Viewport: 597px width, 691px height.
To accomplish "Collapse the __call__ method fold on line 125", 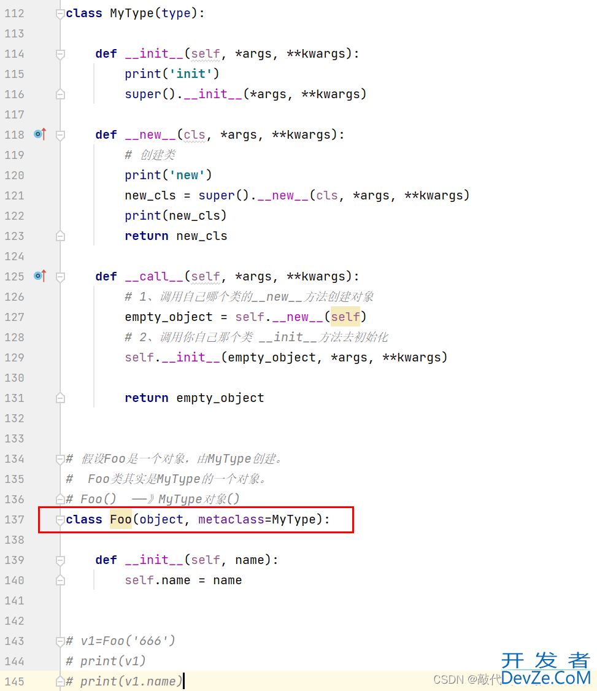I will [60, 277].
